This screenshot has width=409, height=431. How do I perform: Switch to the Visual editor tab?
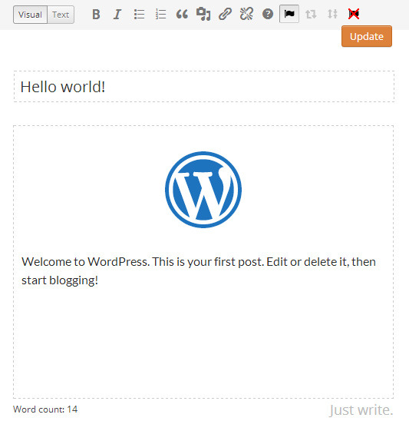tap(30, 15)
